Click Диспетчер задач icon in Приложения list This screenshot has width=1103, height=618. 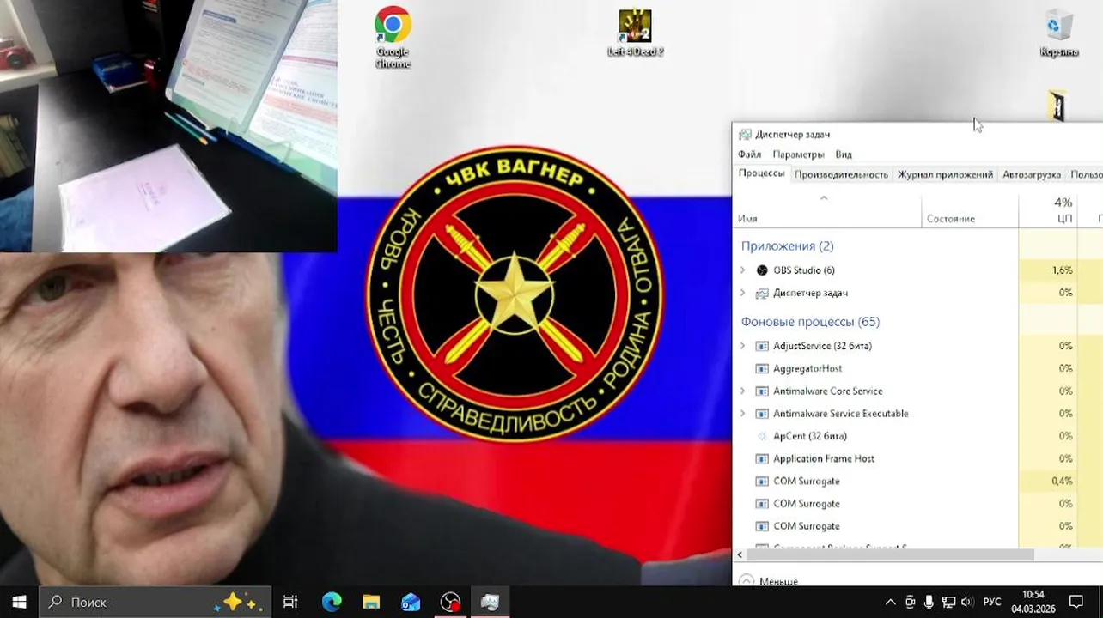pos(762,293)
